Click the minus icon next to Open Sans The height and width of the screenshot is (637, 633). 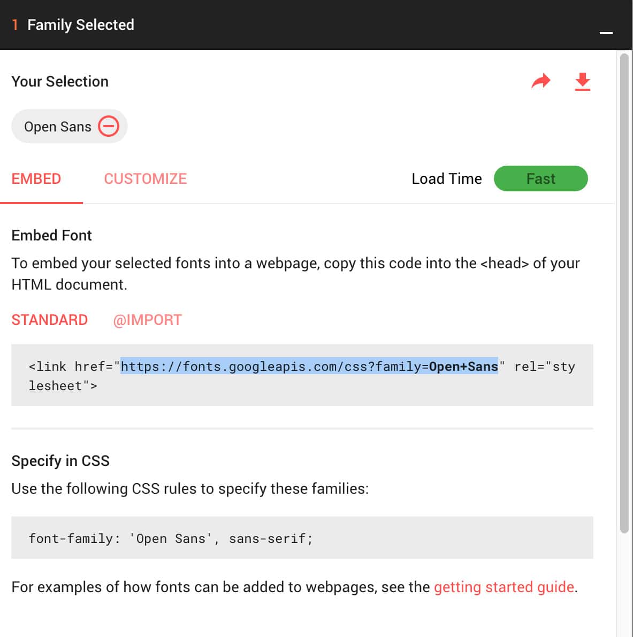(x=109, y=126)
